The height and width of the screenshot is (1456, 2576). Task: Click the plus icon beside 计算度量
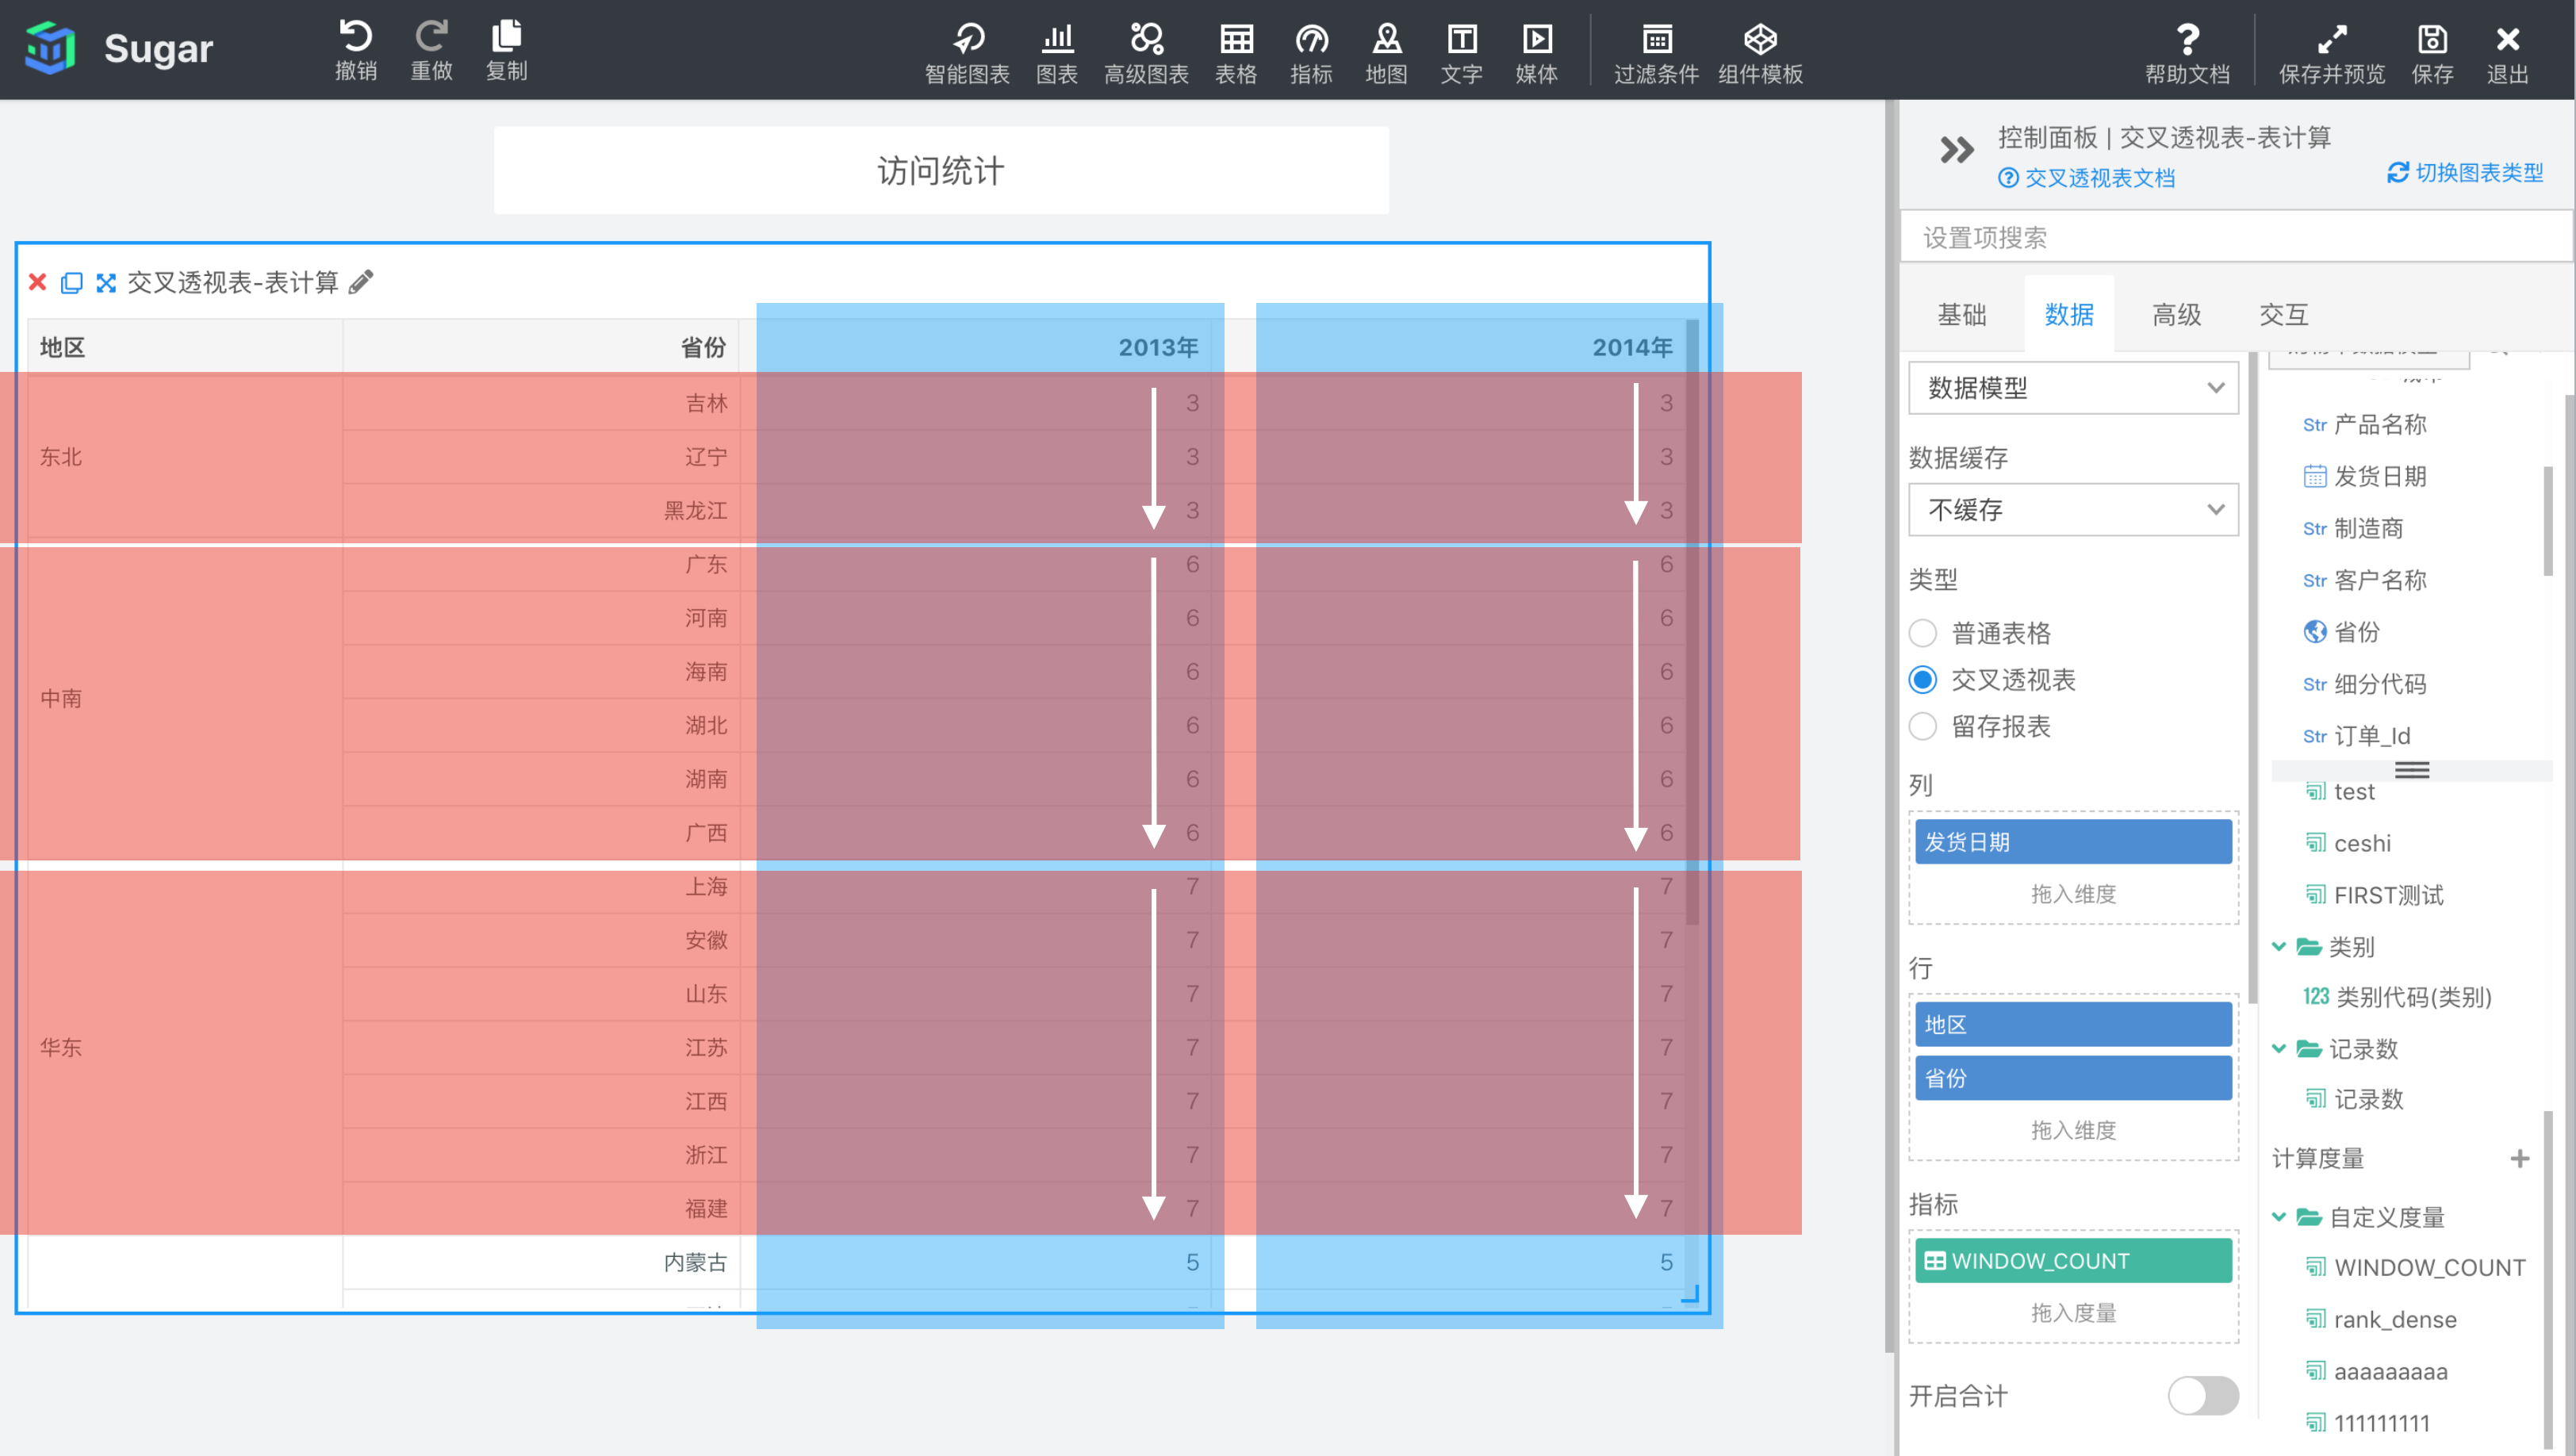2519,1158
